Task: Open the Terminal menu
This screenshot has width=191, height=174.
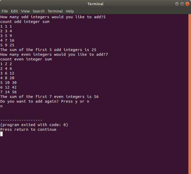Action: pyautogui.click(x=55, y=11)
